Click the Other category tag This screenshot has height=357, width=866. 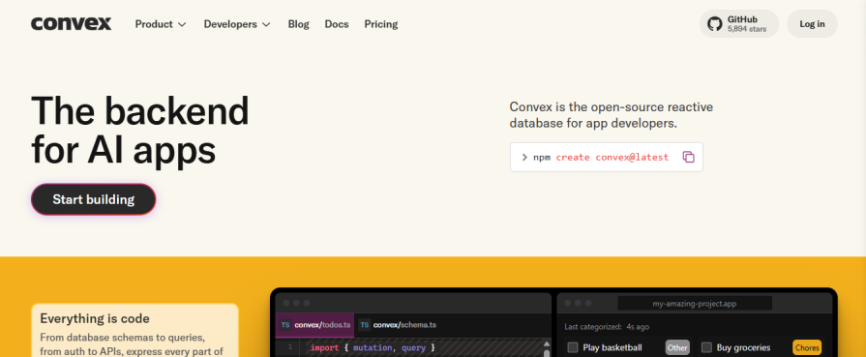pos(677,347)
